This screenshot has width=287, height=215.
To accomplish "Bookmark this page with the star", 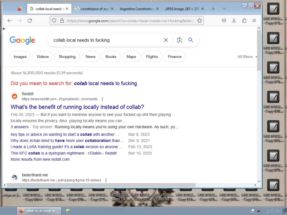I will 200,20.
